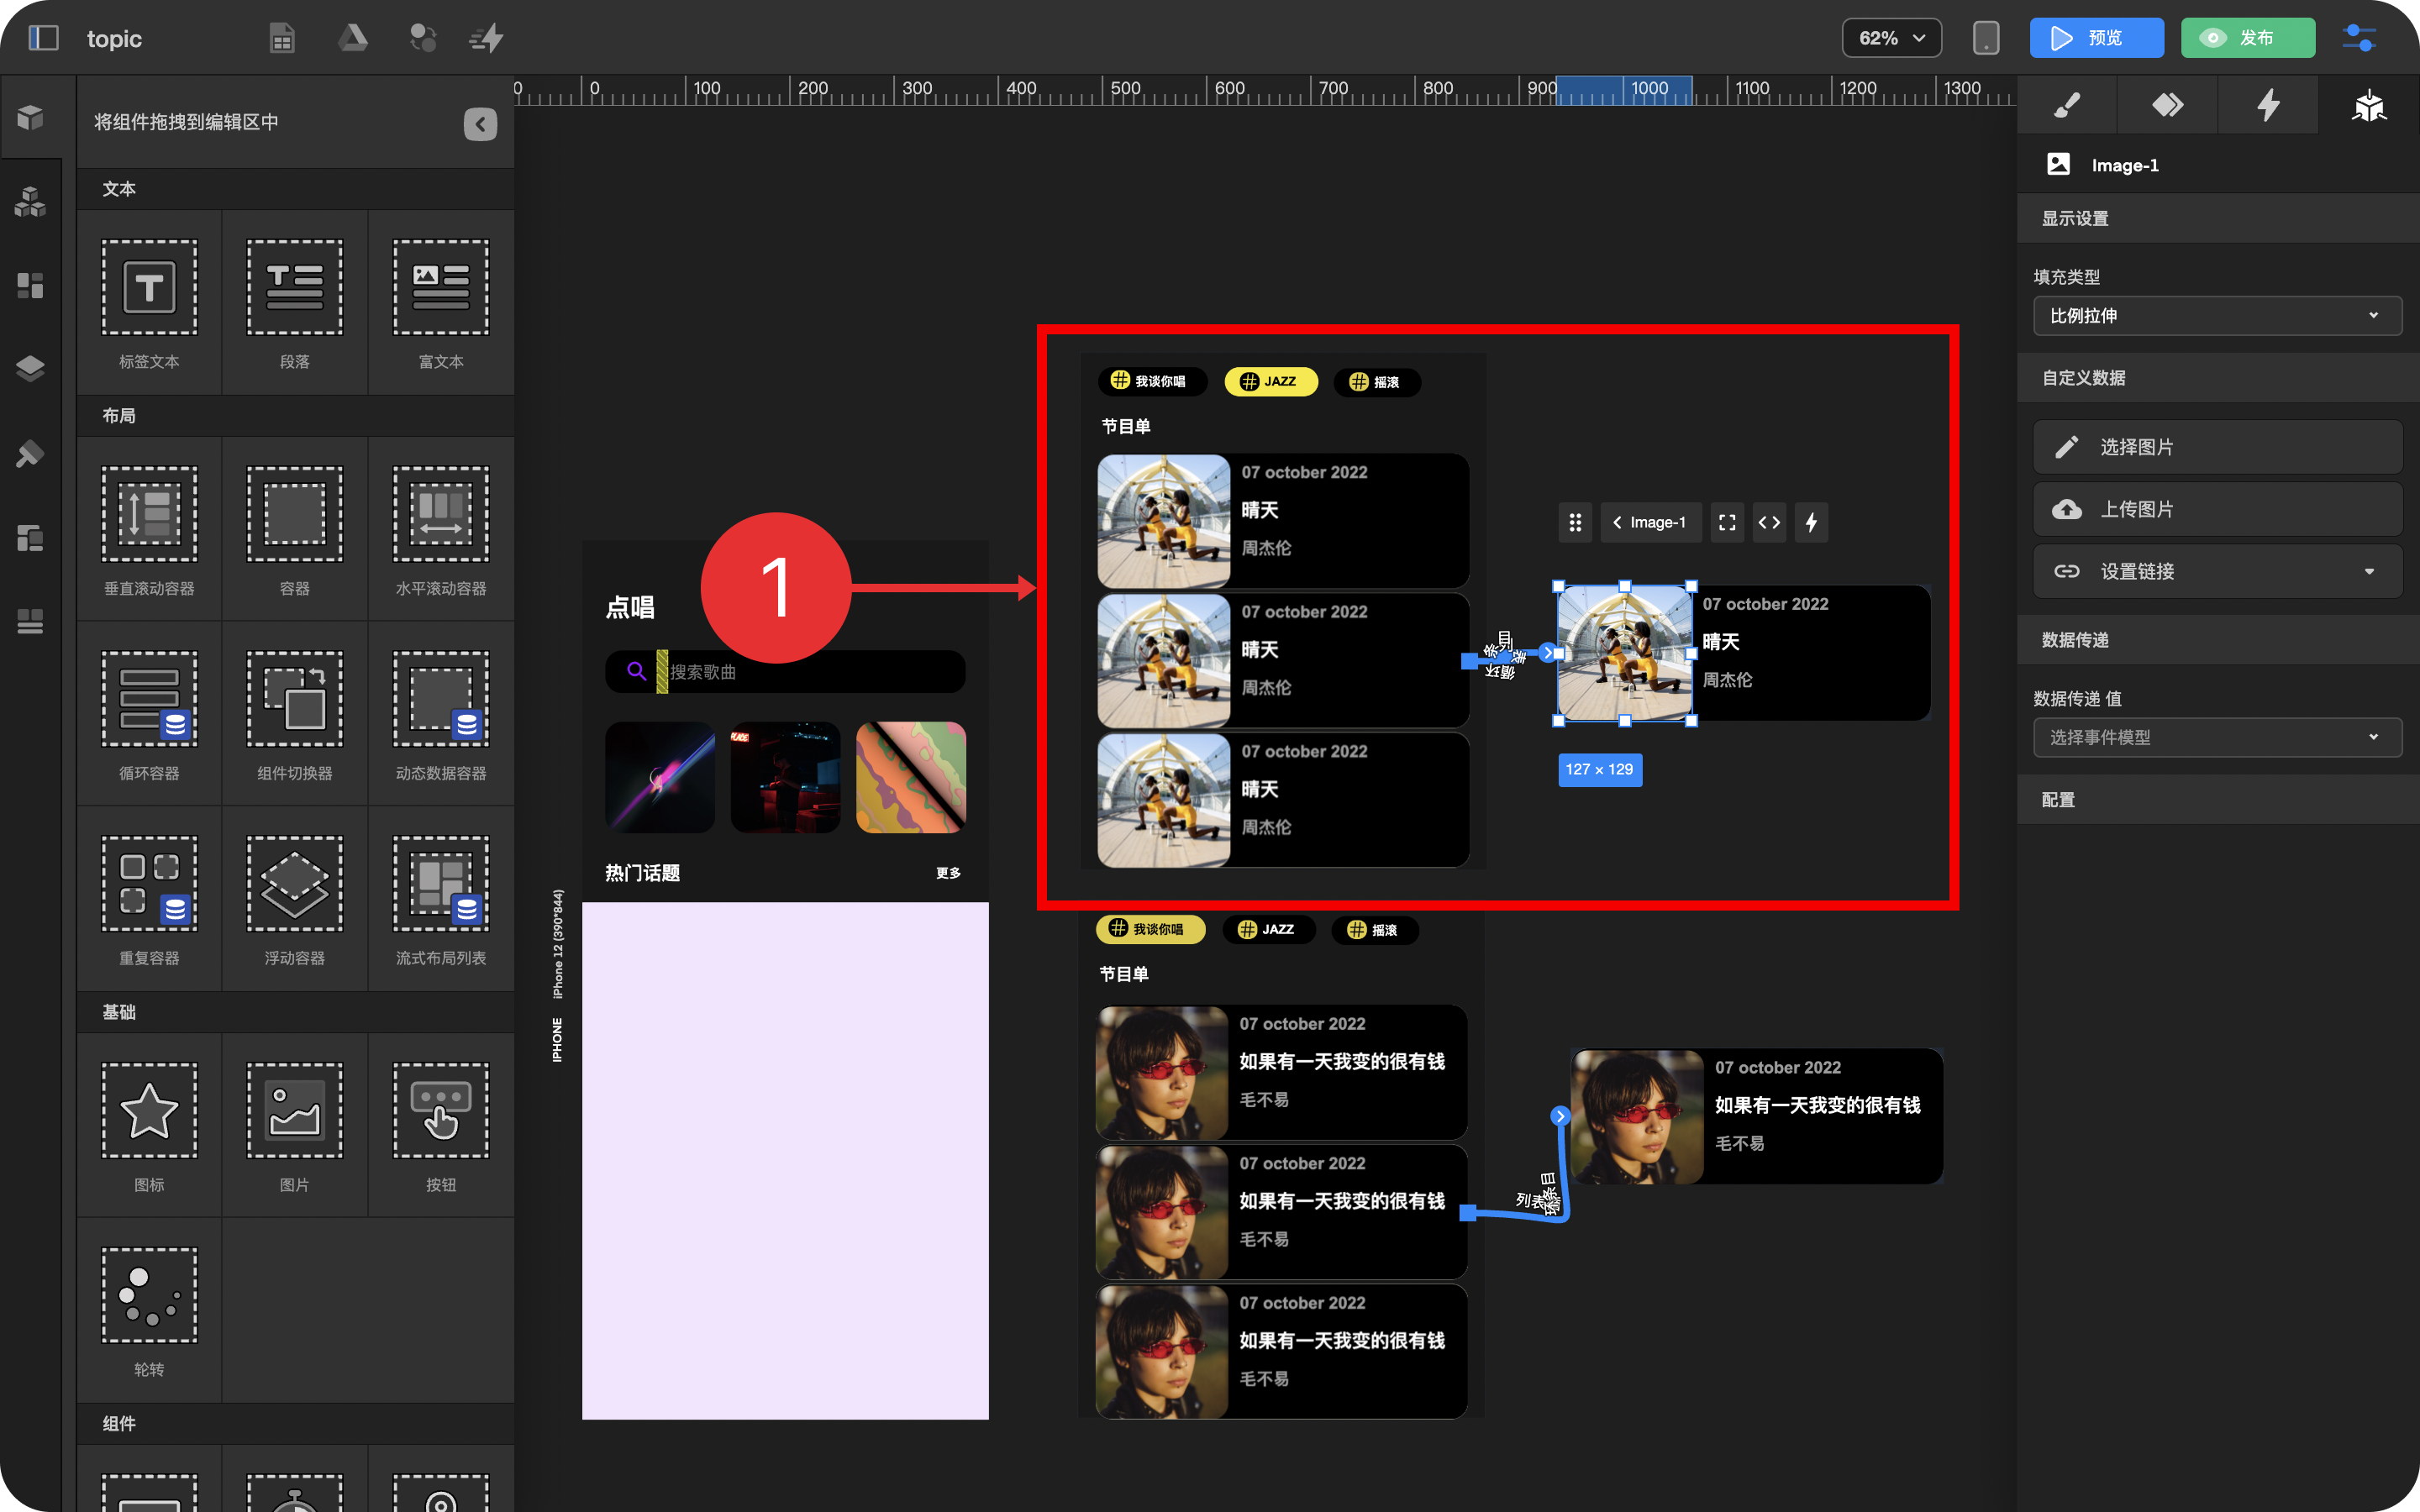Select the selected Image-1 photo on canvas
Viewport: 2420px width, 1512px height.
point(1624,653)
